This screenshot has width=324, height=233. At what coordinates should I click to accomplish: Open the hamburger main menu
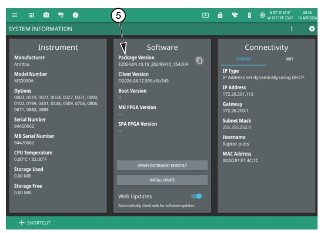pos(15,15)
